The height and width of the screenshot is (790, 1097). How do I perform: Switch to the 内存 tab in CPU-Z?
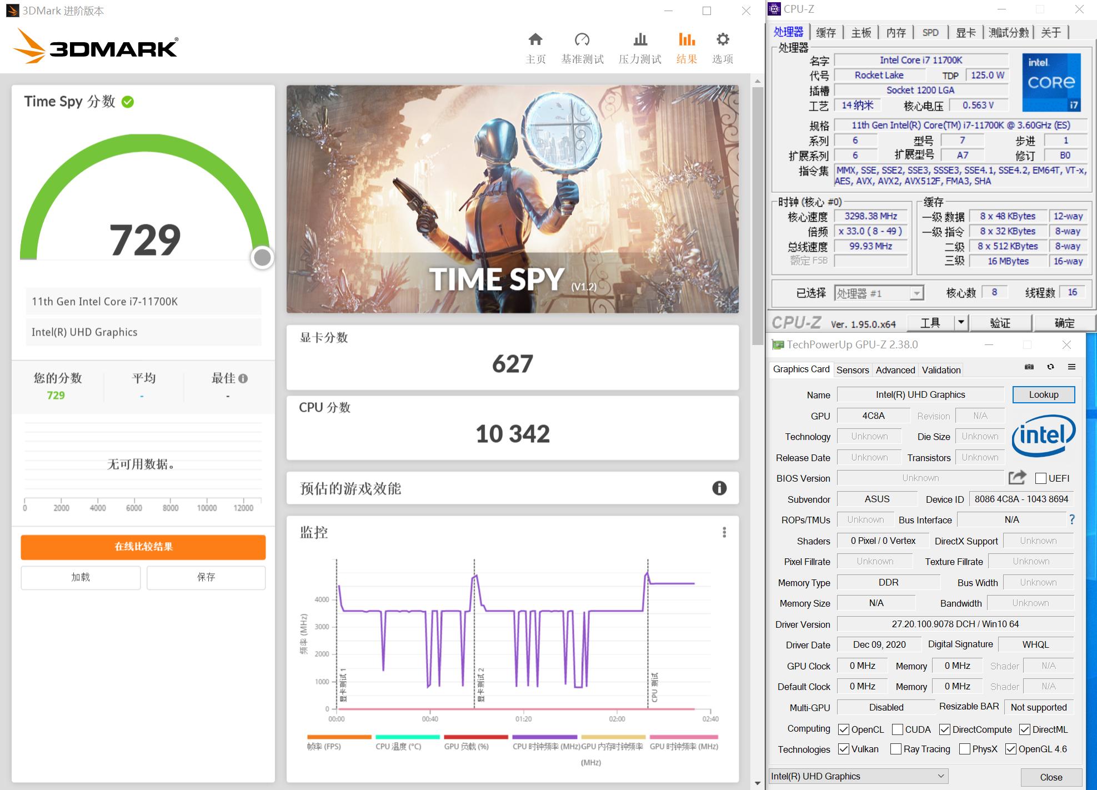point(895,32)
